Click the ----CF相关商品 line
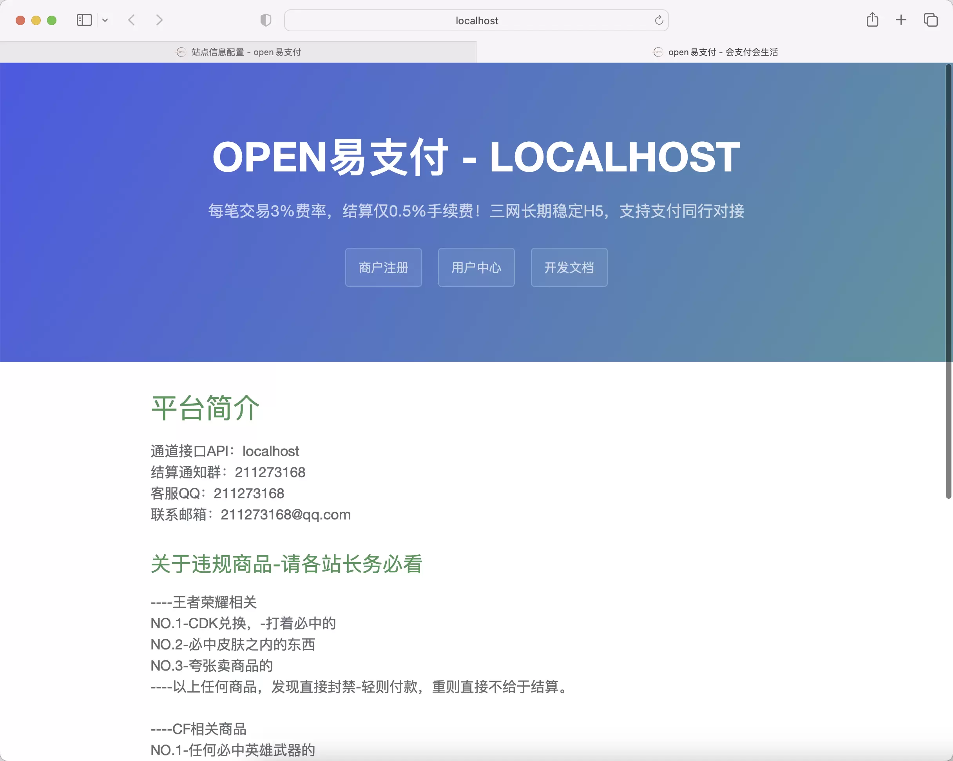This screenshot has width=953, height=761. 198,729
